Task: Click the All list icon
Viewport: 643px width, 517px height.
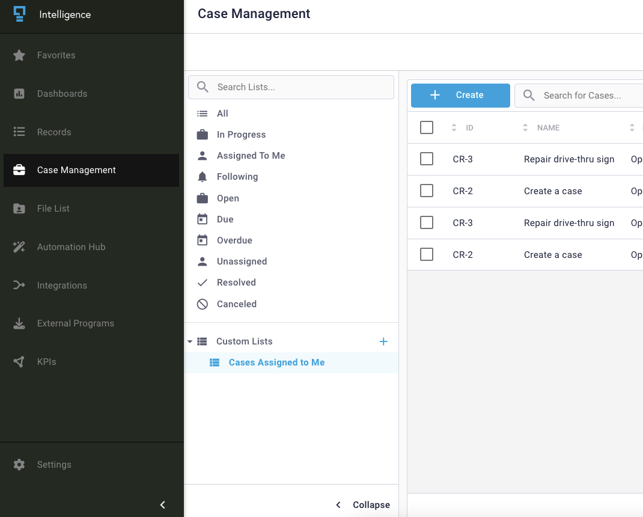Action: pos(202,113)
